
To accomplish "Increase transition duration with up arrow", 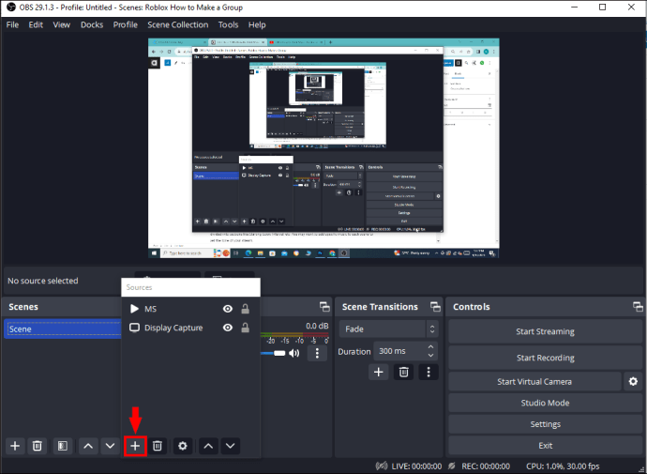I will pyautogui.click(x=430, y=347).
